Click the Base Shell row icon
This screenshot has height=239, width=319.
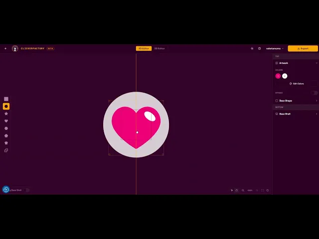277,114
